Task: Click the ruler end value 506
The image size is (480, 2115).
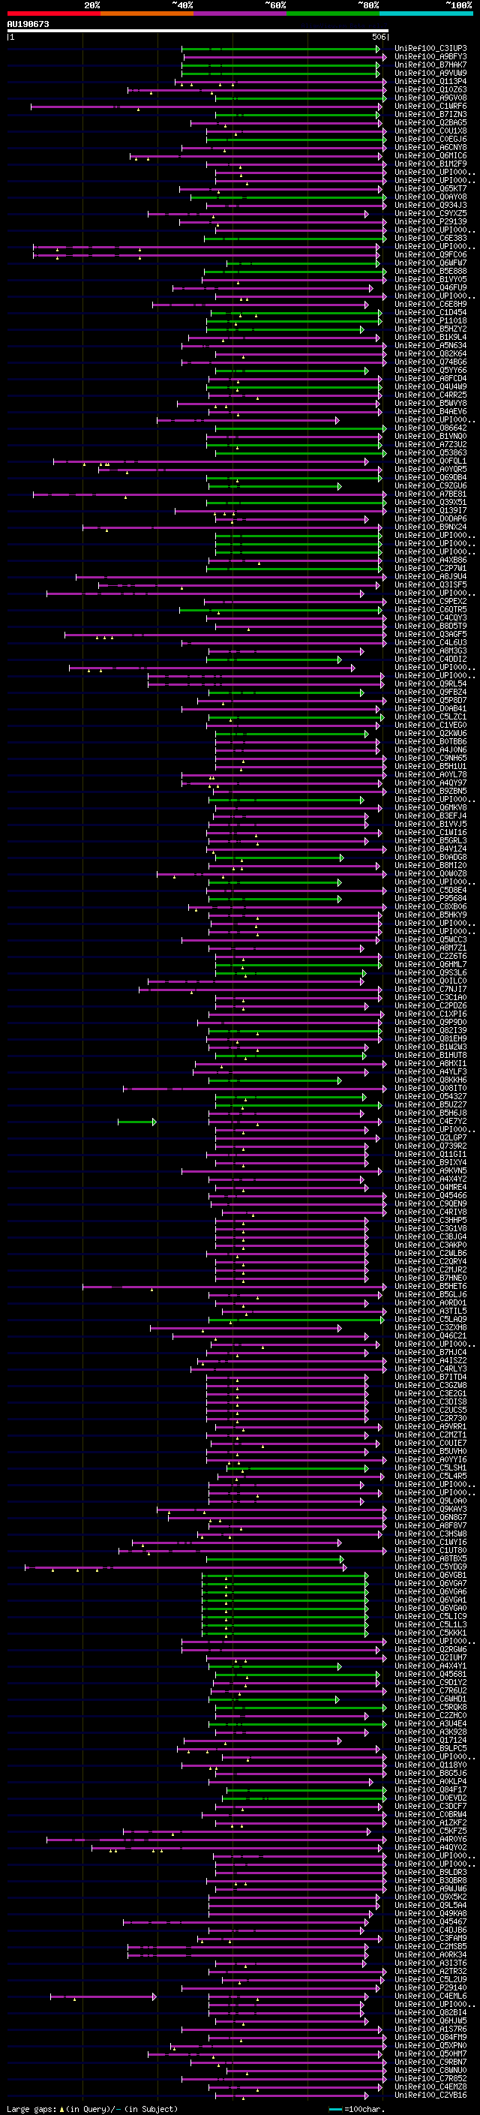Action: click(379, 37)
